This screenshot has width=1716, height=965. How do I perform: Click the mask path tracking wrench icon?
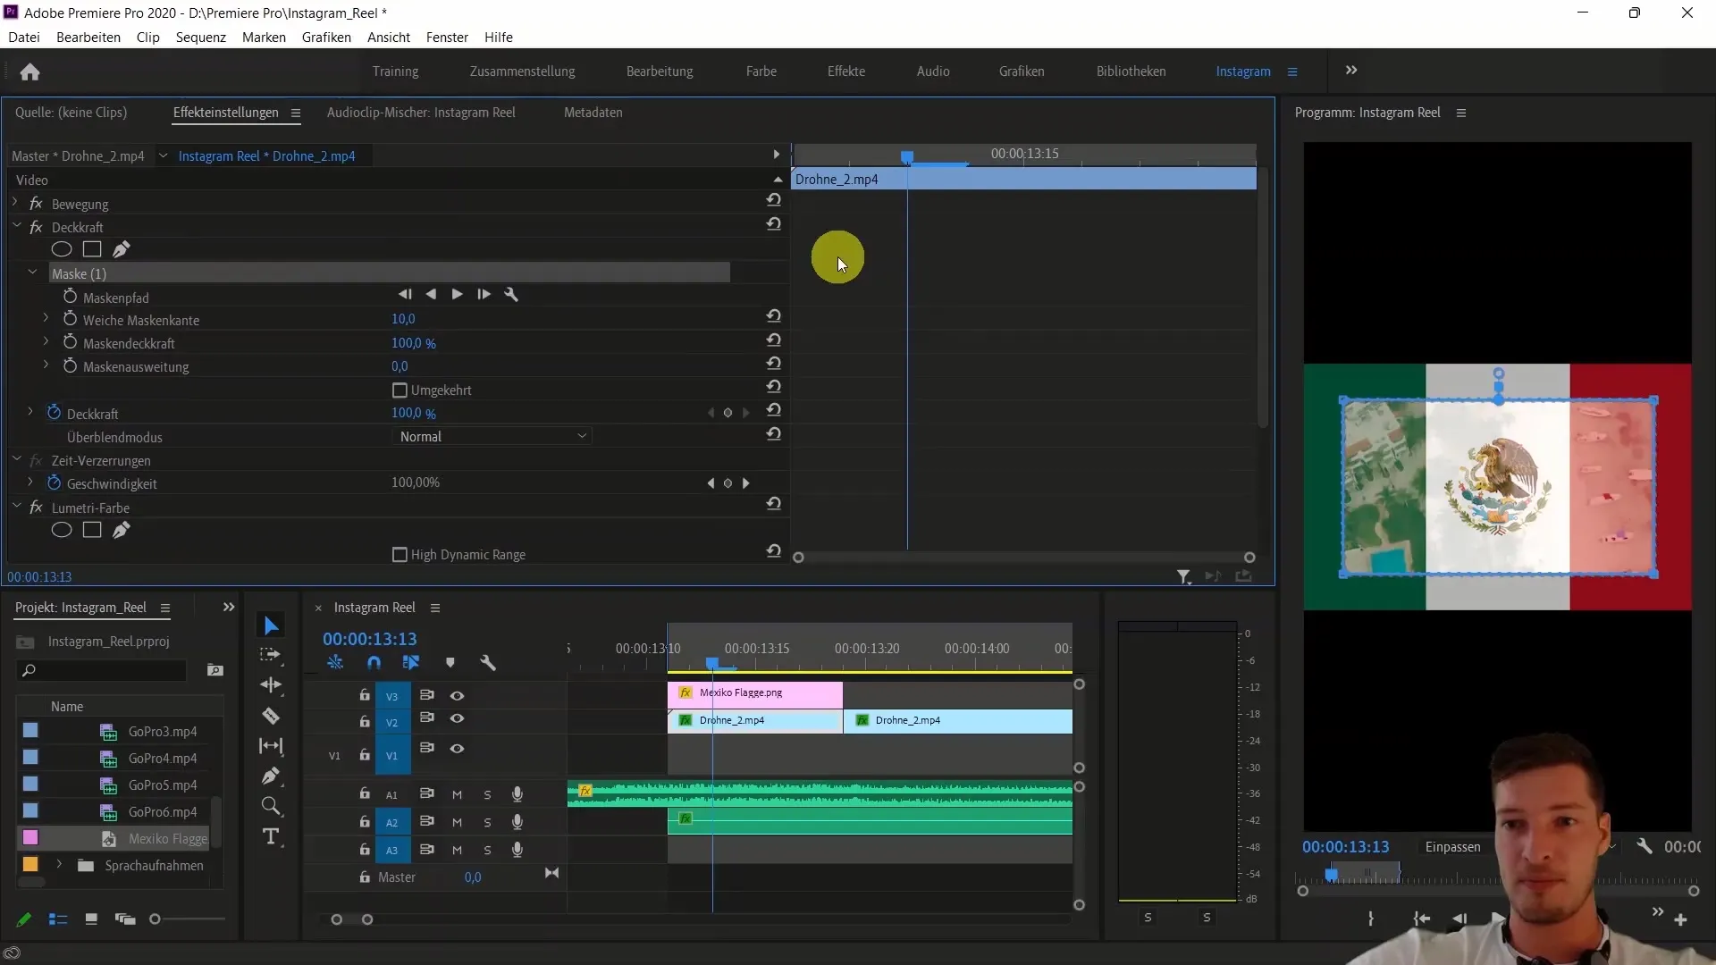point(511,294)
